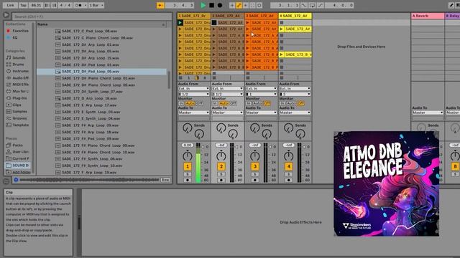Viewport: 460px width, 258px height.
Task: Click the green Play button in transport
Action: click(x=203, y=5)
